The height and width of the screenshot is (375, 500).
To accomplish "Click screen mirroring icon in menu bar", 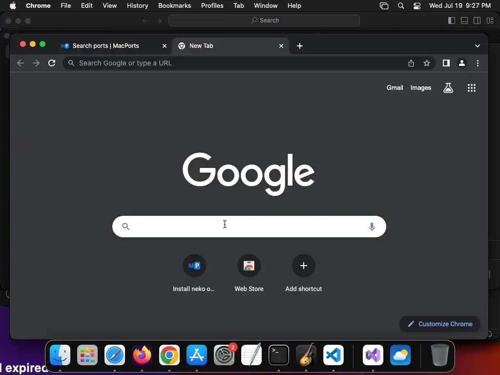I will pos(384,5).
